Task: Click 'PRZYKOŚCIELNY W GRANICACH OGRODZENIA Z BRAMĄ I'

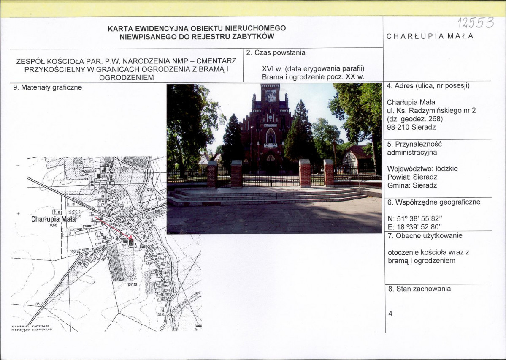Action: click(126, 69)
